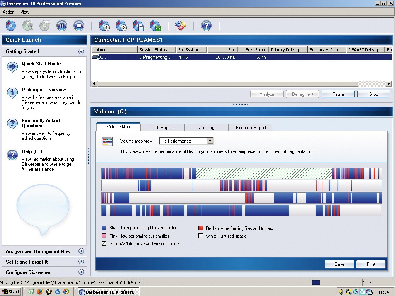The image size is (395, 296).
Task: Click the Size column header
Action: 223,50
